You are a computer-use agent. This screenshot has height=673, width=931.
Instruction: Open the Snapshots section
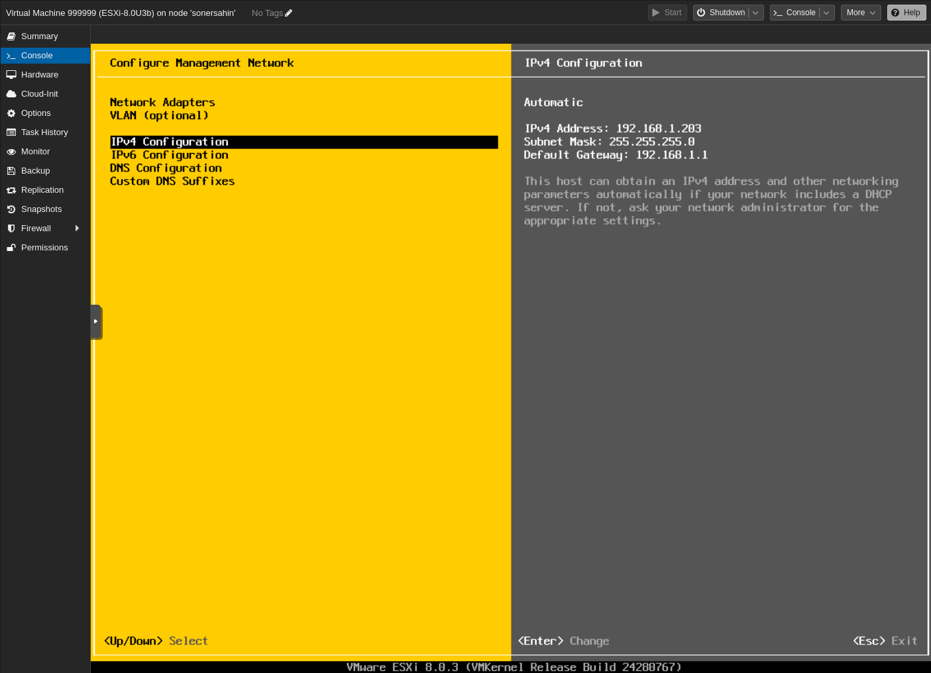pyautogui.click(x=45, y=209)
